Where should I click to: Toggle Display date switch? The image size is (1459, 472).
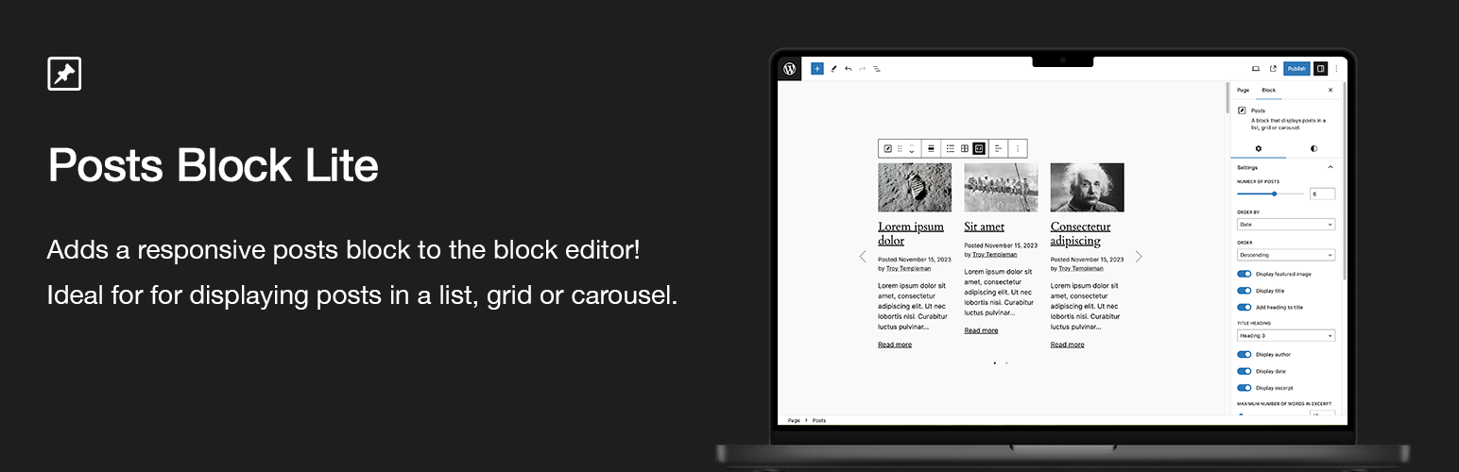[1244, 371]
